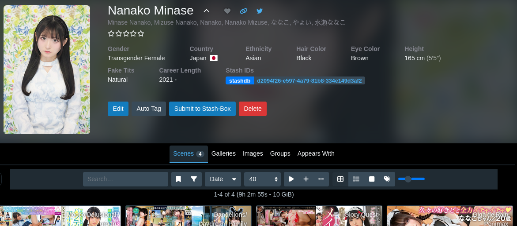Open the Twitter profile icon
The width and height of the screenshot is (517, 226).
pyautogui.click(x=260, y=11)
